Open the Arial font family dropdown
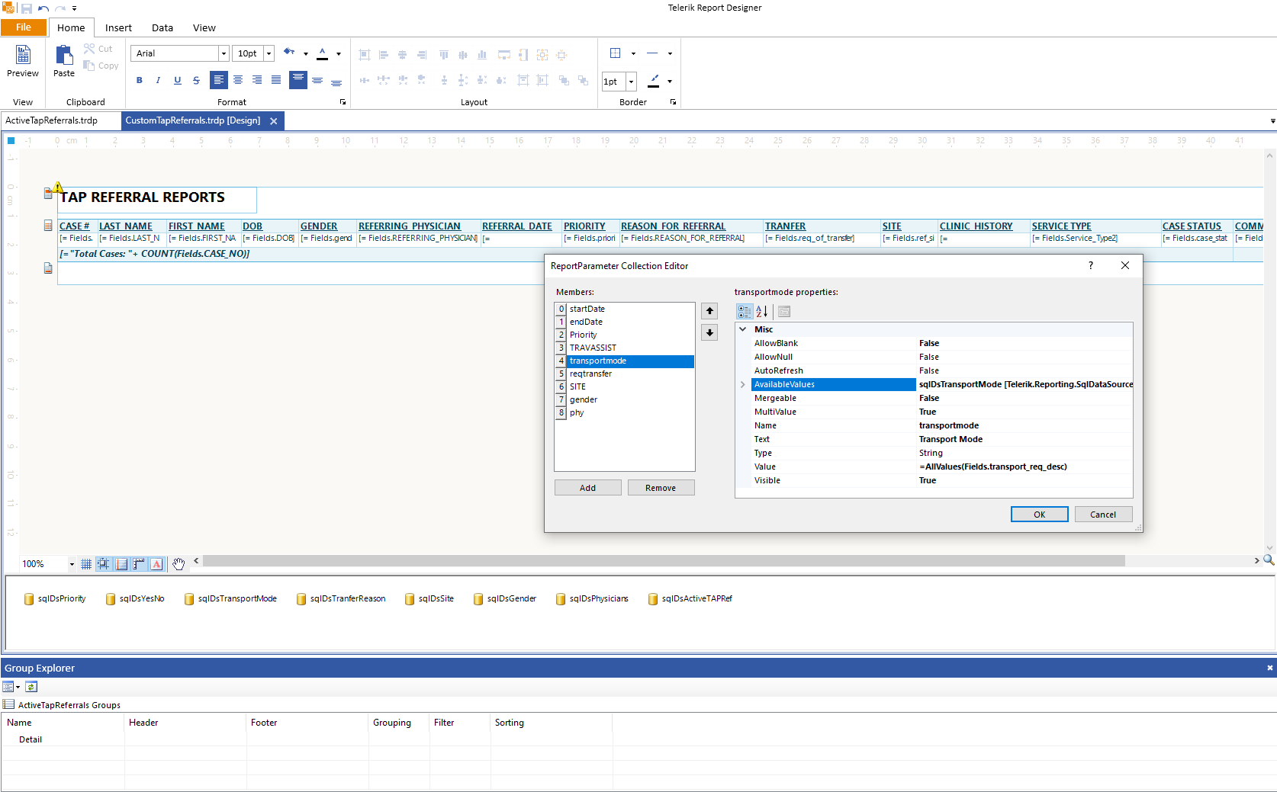Image resolution: width=1277 pixels, height=792 pixels. click(x=224, y=53)
